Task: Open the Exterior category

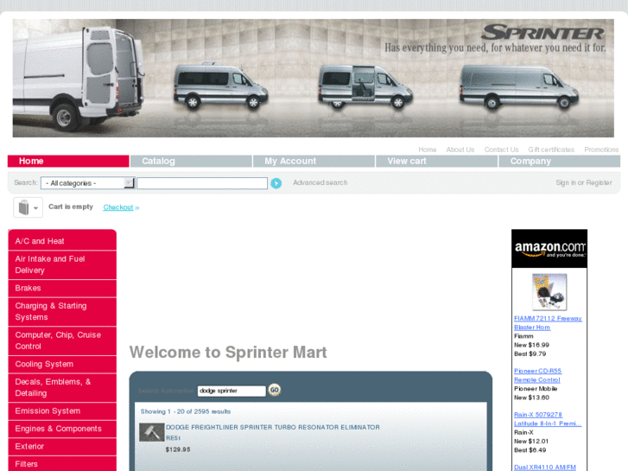Action: [x=62, y=446]
